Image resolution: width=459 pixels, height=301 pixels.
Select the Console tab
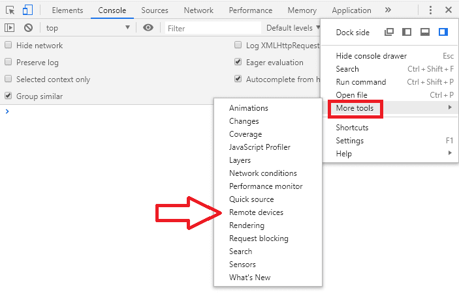[112, 10]
